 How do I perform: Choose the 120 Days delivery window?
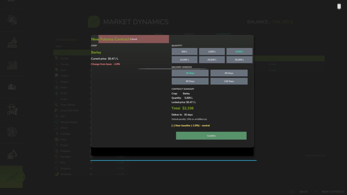coord(229,81)
